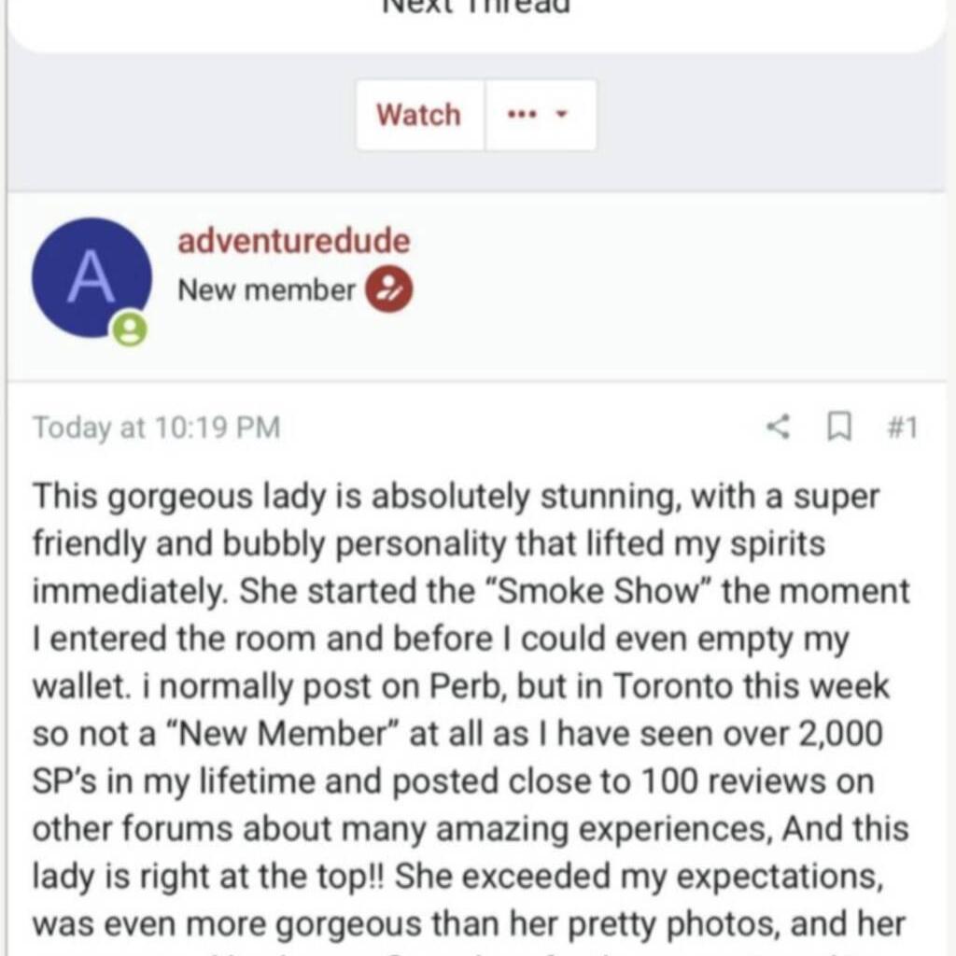Click the word 'reviews' in the post
This screenshot has width=956, height=956.
point(722,782)
